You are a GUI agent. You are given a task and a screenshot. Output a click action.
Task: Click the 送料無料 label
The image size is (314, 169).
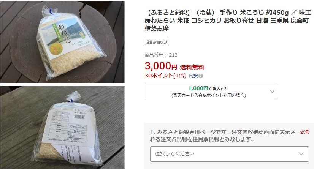192,67
